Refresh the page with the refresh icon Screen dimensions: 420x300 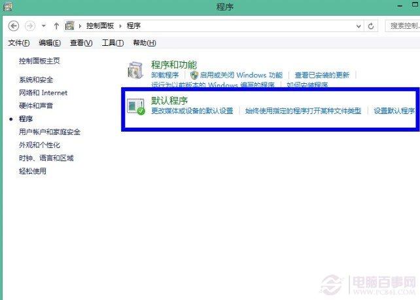coord(371,26)
